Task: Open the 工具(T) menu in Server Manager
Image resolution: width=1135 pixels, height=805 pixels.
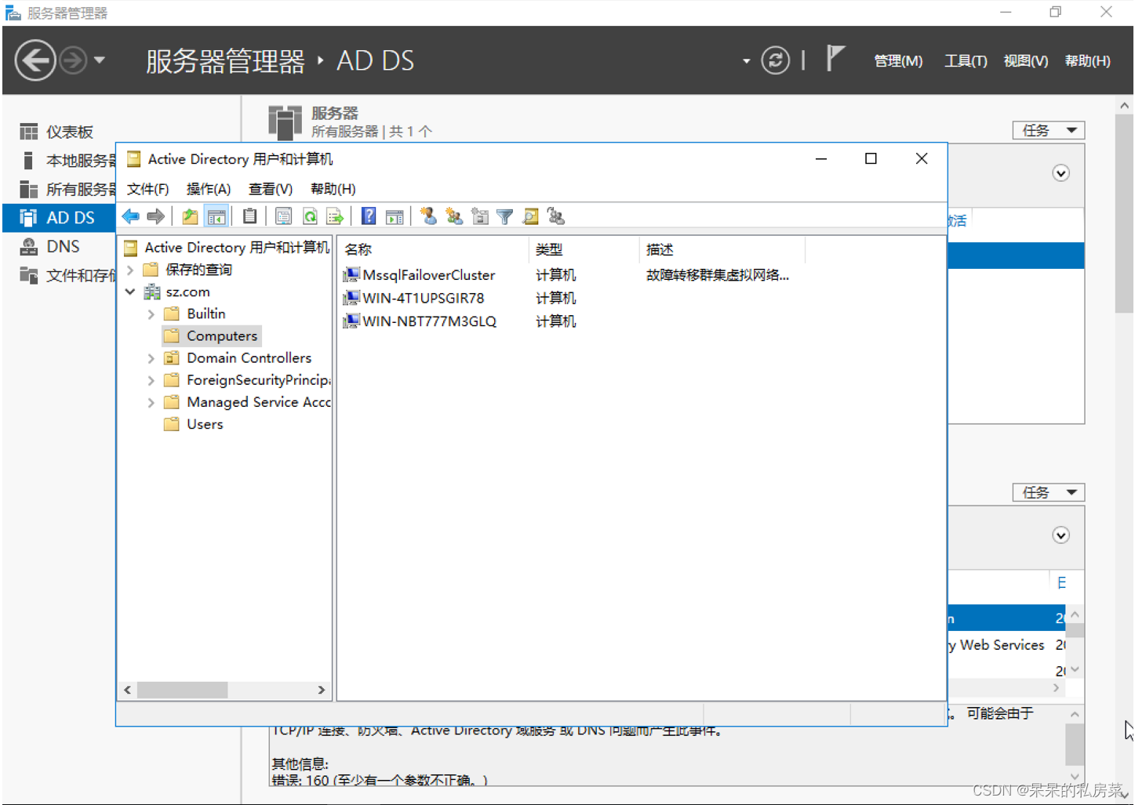Action: 966,60
